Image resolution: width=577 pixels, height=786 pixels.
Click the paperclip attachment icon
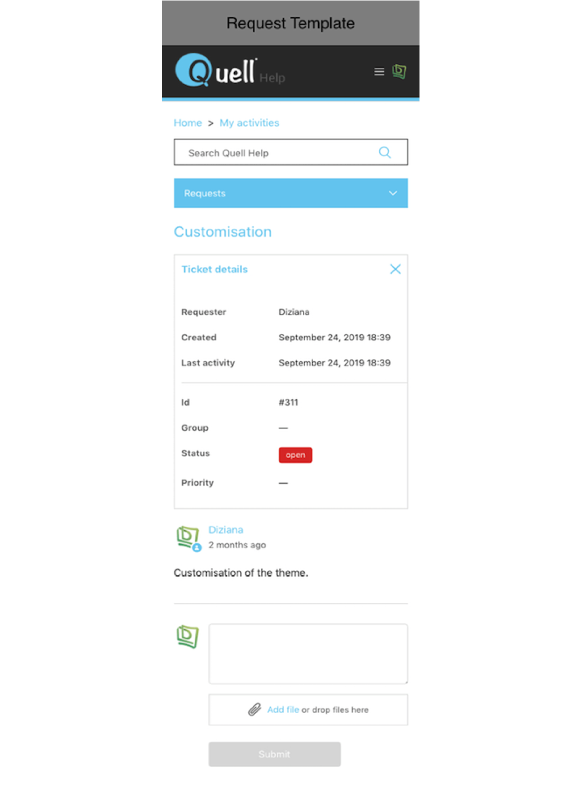click(255, 709)
